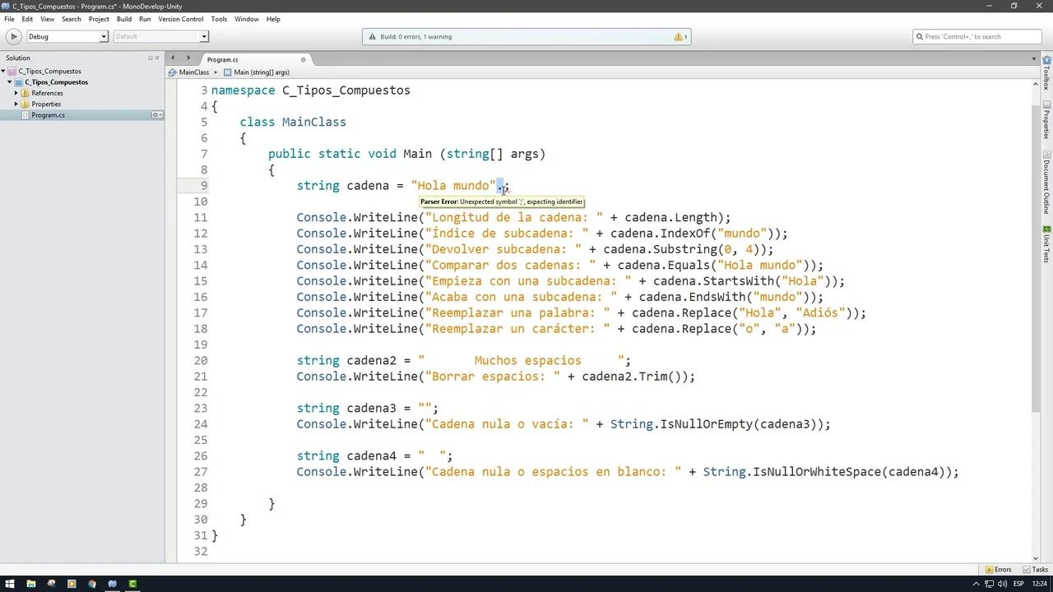1053x592 pixels.
Task: Open the document tab list dropdown arrow
Action: (1033, 58)
